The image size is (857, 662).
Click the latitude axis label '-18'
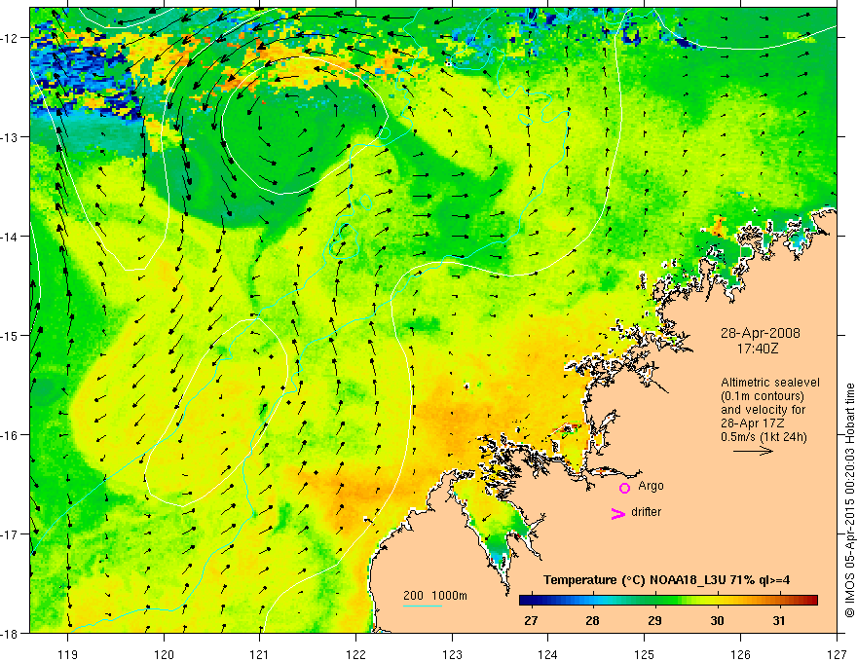pyautogui.click(x=10, y=633)
